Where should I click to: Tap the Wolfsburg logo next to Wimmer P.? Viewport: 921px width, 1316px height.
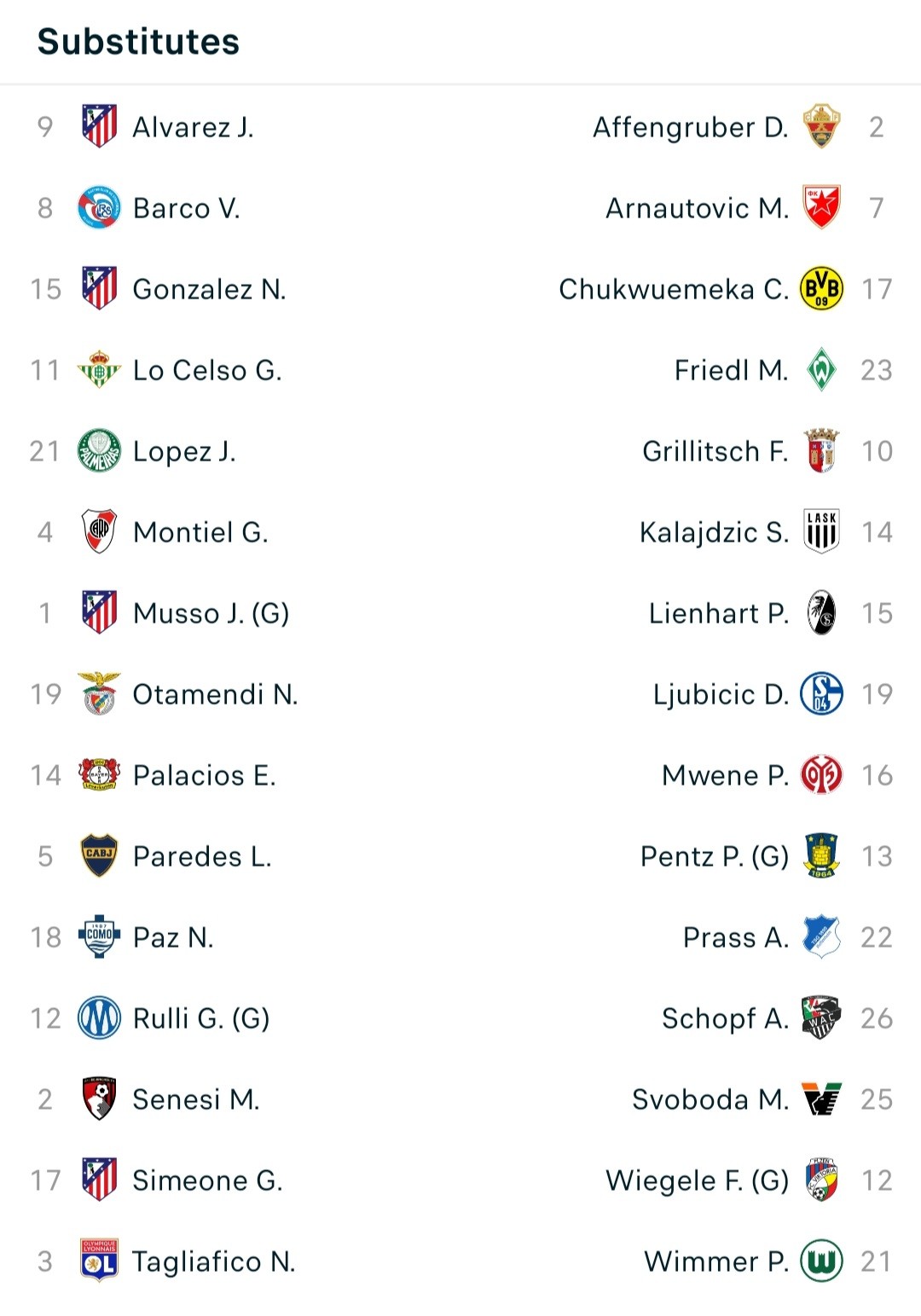[x=821, y=1261]
